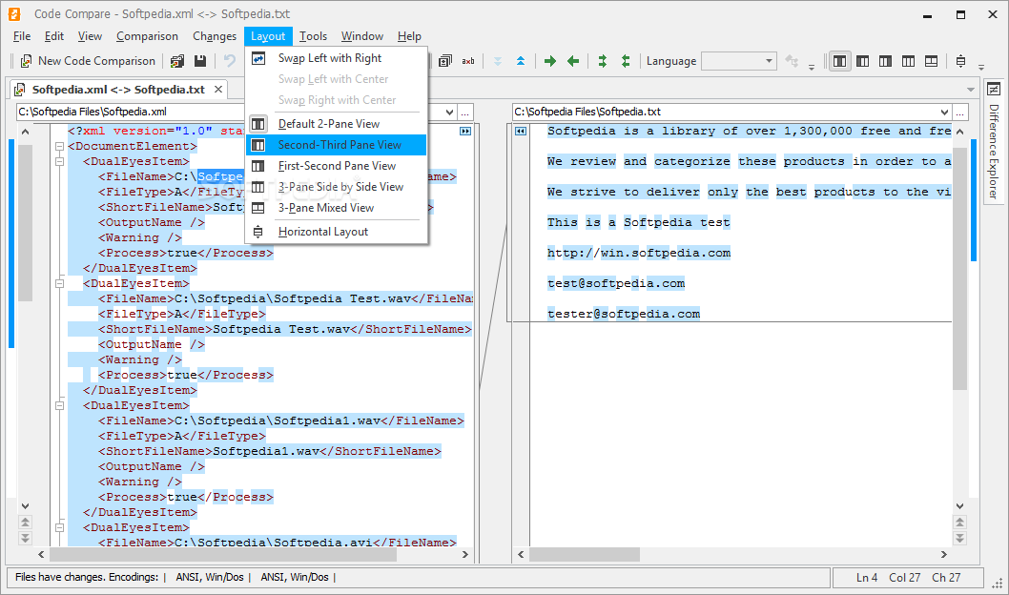This screenshot has width=1009, height=595.
Task: Collapse the first DualEyesItem node
Action: point(59,161)
